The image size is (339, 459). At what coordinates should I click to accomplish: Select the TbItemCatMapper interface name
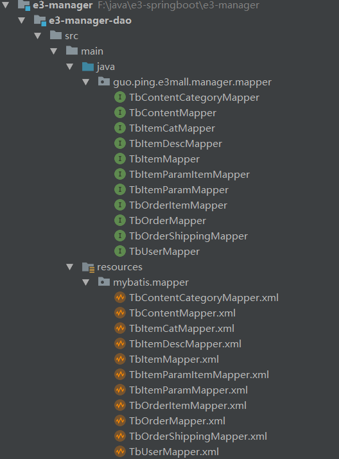172,128
